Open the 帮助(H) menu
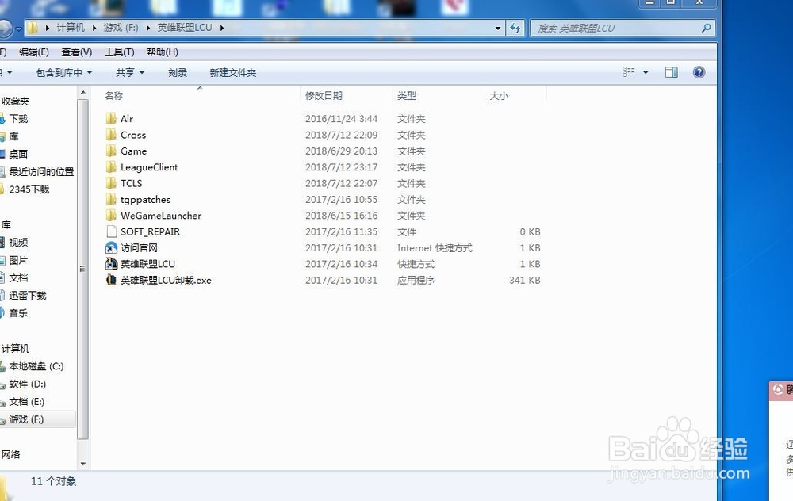This screenshot has height=501, width=793. 163,52
